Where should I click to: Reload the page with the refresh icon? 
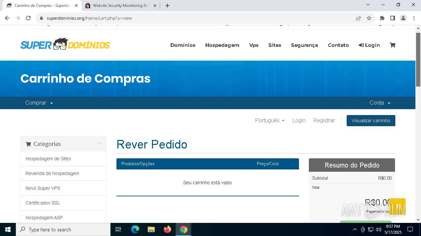tap(28, 18)
